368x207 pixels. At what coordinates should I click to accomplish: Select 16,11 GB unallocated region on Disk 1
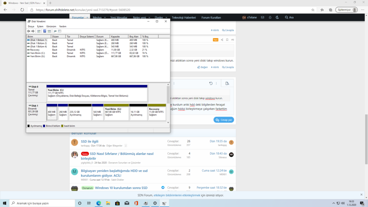(138, 112)
